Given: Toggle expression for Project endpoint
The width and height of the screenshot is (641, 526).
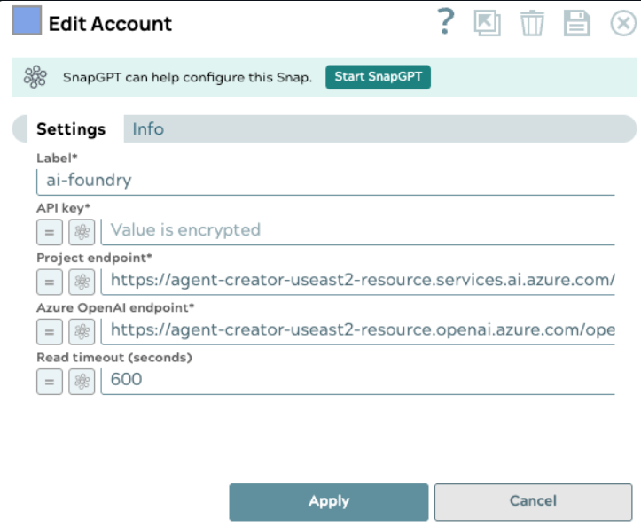Looking at the screenshot, I should click(50, 282).
